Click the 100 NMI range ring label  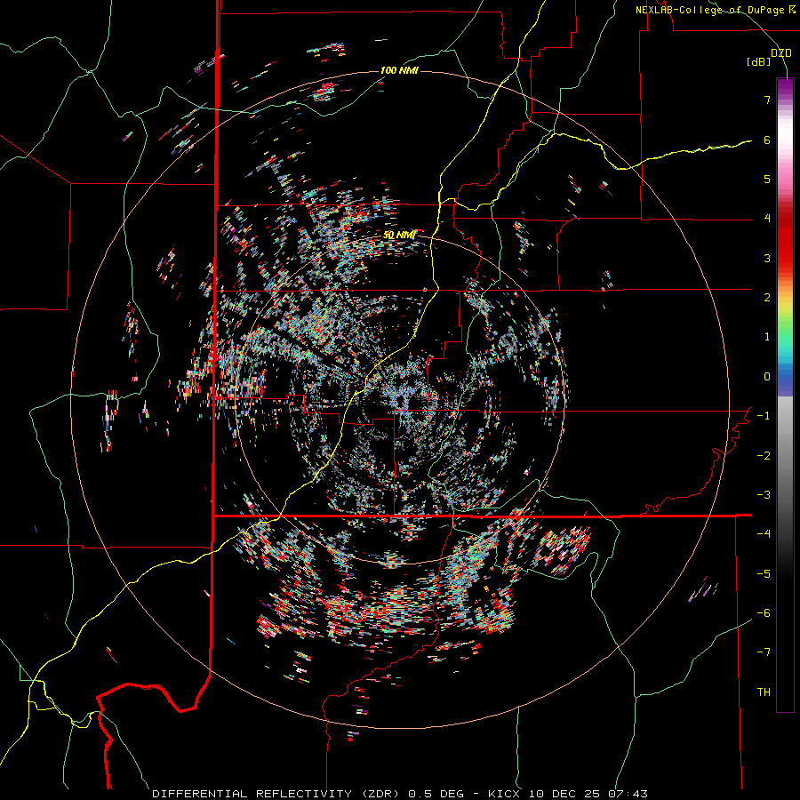coord(399,70)
